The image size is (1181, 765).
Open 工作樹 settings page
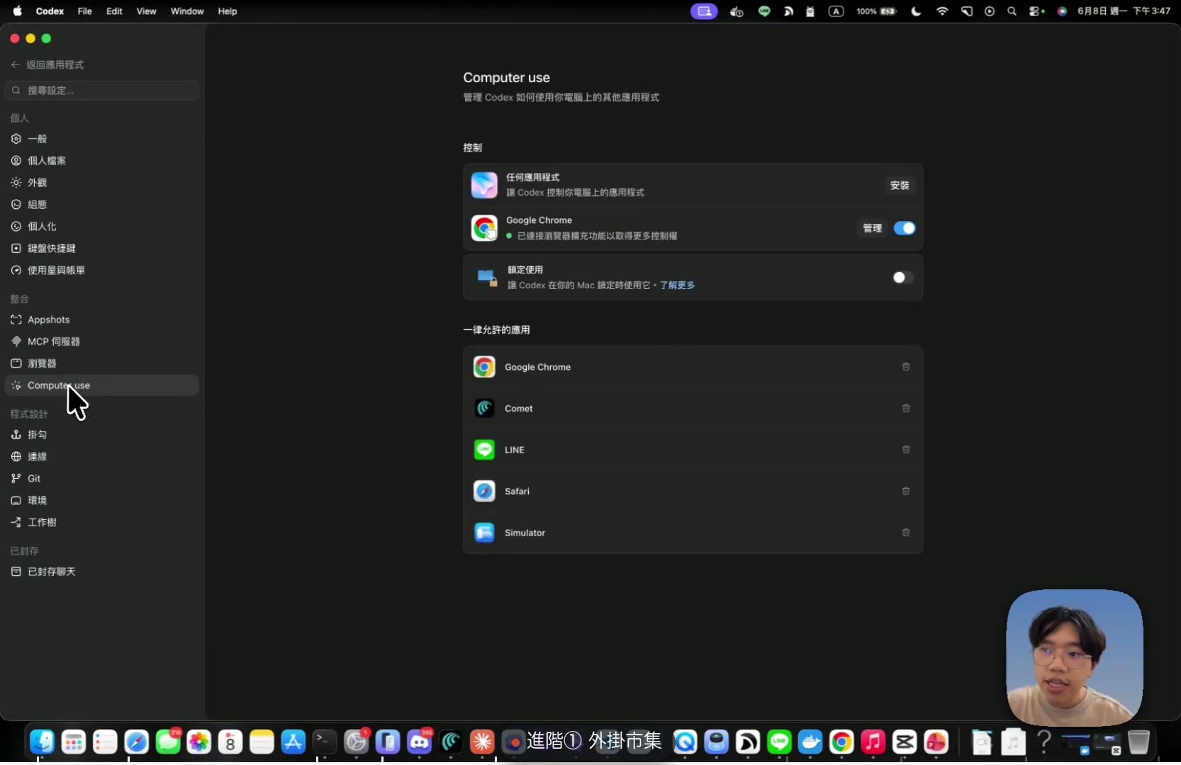(x=102, y=523)
